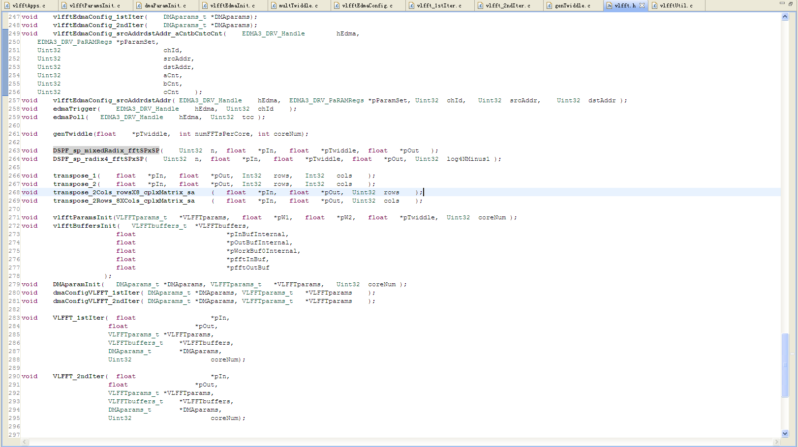Click VLFFT_1stIter declaration on line 283

point(79,318)
